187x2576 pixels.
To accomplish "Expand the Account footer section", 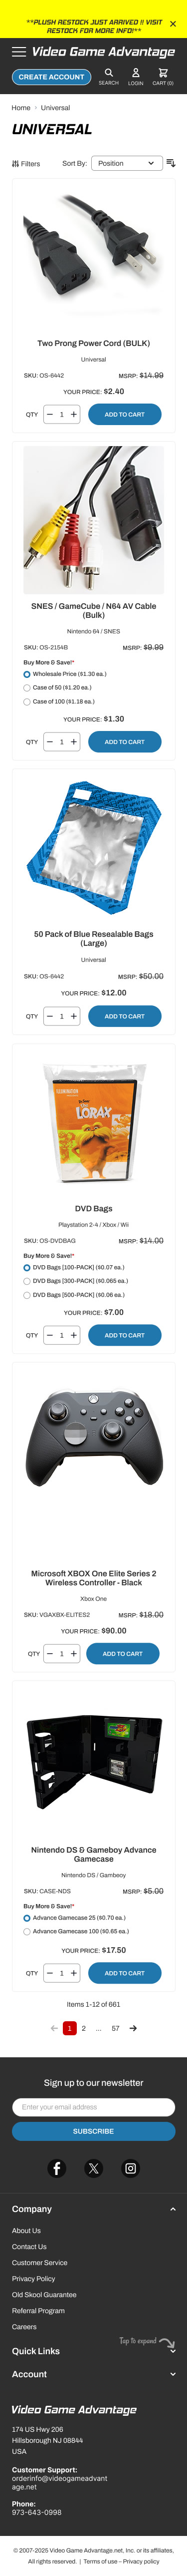I will (94, 2374).
